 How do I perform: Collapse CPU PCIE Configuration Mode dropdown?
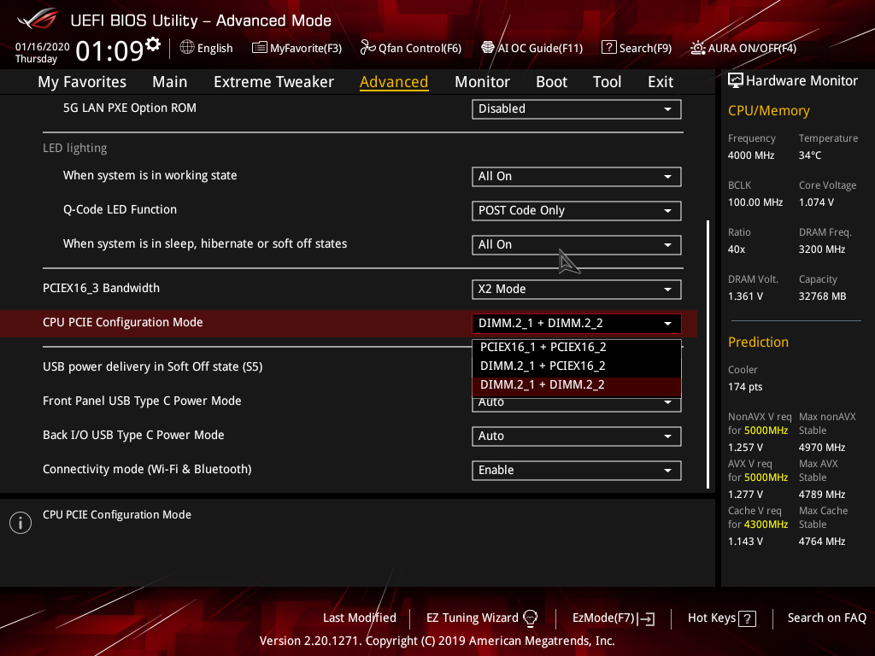pos(577,324)
